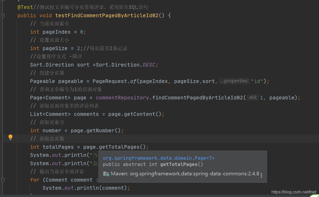Viewport: 319px width, 197px height.
Task: Click bold getTotalPages in the documentation popup
Action: point(179,164)
